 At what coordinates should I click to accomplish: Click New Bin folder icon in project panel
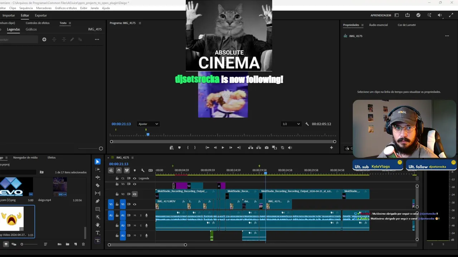(67, 244)
